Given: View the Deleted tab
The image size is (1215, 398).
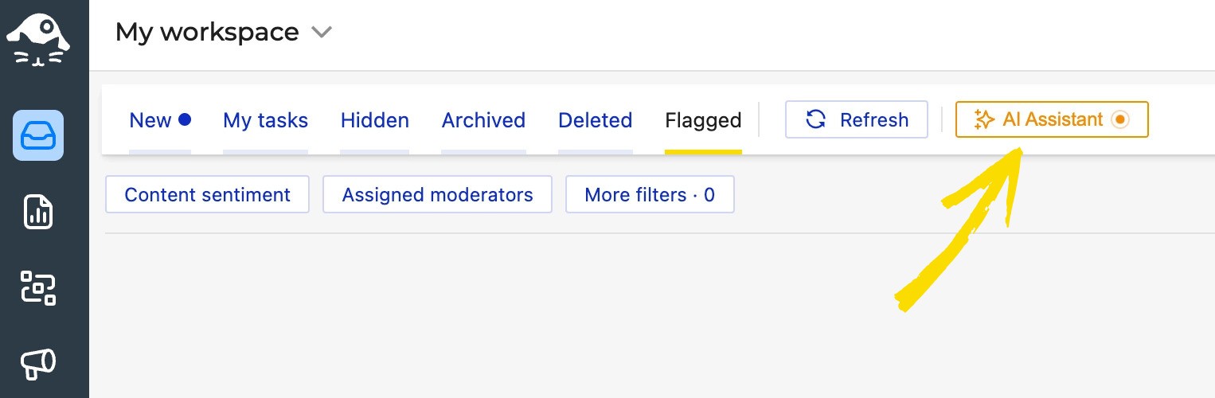Looking at the screenshot, I should [x=595, y=120].
